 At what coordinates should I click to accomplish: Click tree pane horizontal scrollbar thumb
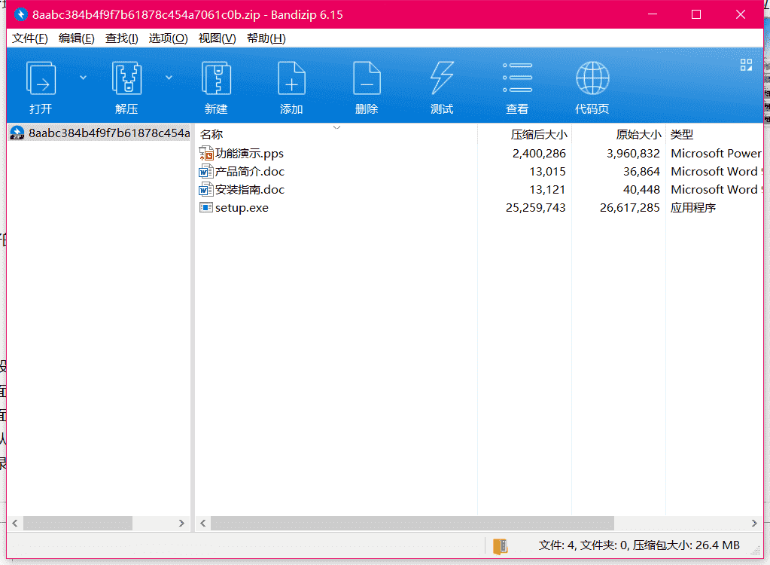point(78,524)
